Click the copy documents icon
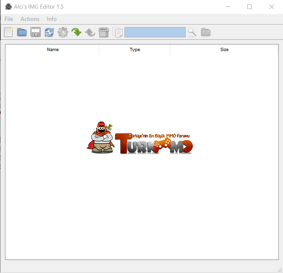 [117, 32]
